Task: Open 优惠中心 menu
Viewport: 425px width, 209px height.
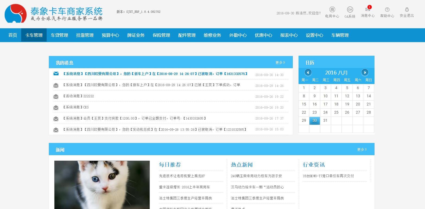Action: pyautogui.click(x=264, y=35)
